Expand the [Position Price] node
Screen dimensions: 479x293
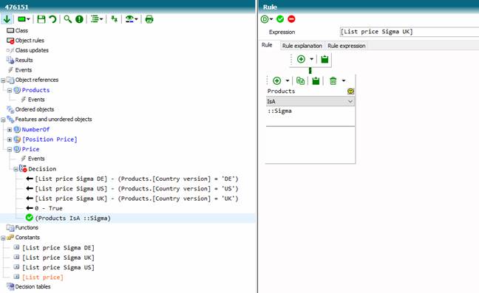coord(10,139)
